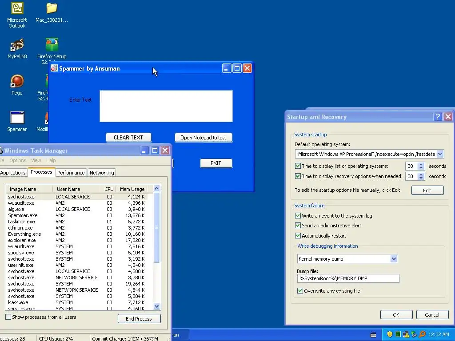Select the Firefox Setup installer icon
455x341 pixels.
(x=52, y=49)
